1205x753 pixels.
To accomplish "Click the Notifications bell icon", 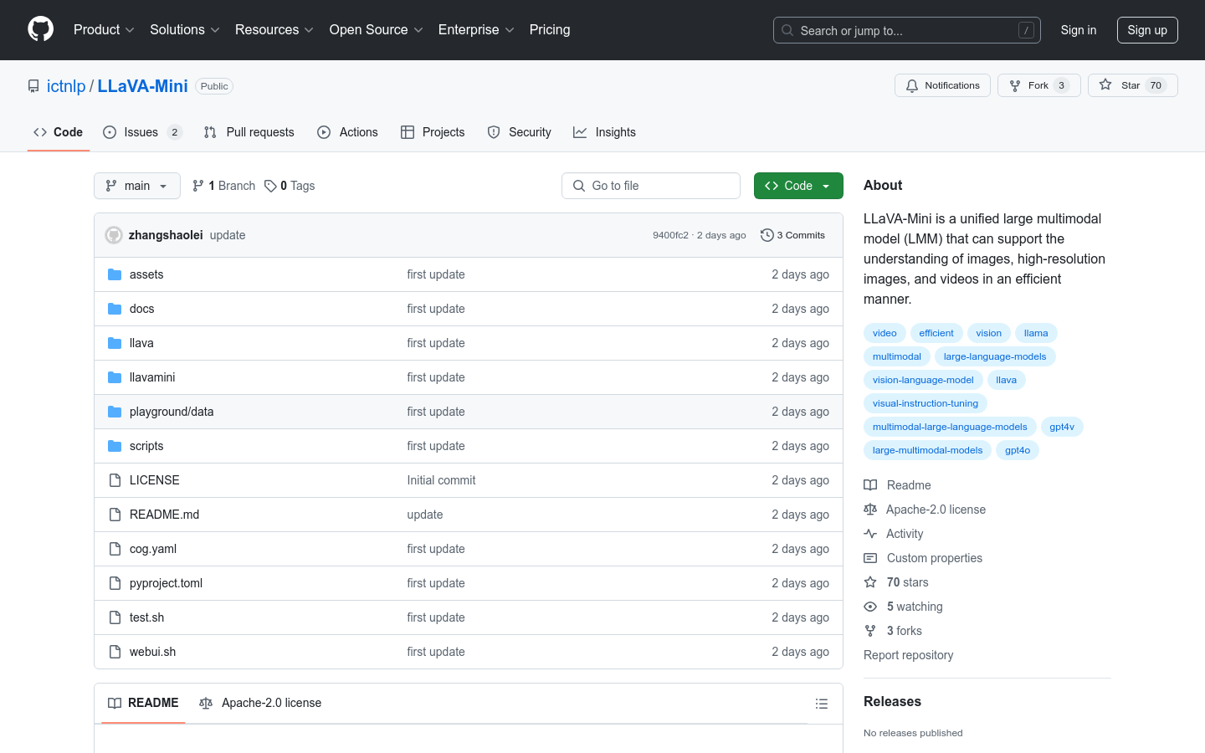I will point(912,85).
